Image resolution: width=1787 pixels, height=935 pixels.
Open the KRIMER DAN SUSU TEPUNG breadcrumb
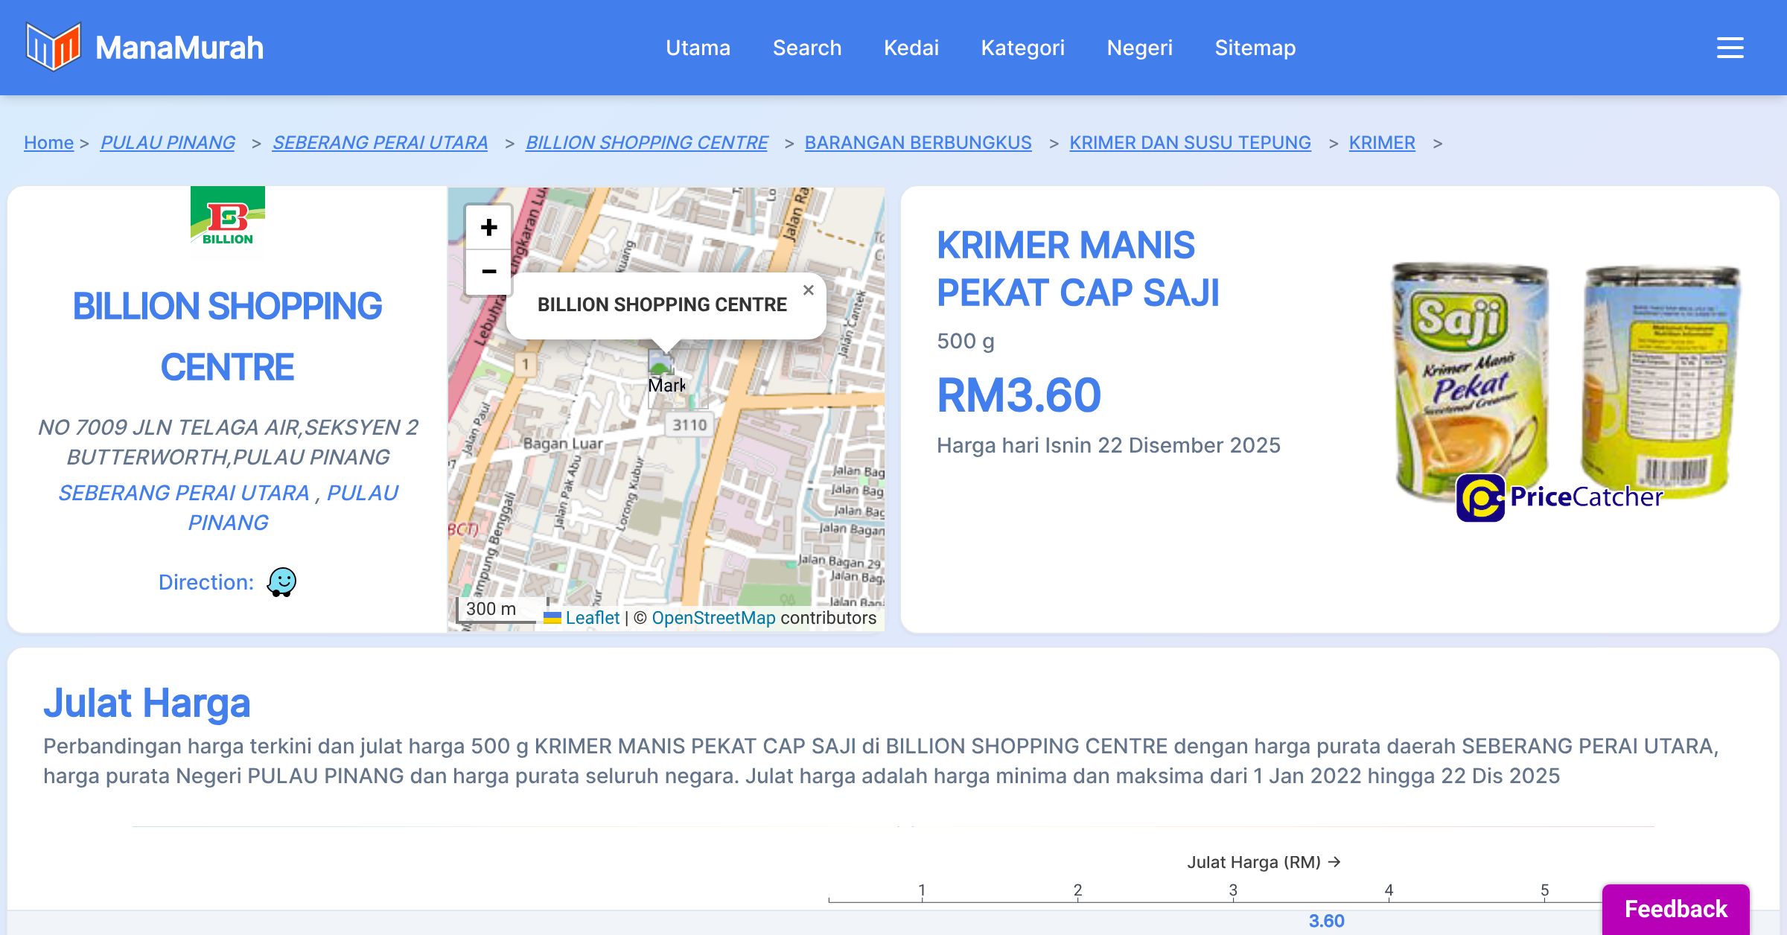1190,143
